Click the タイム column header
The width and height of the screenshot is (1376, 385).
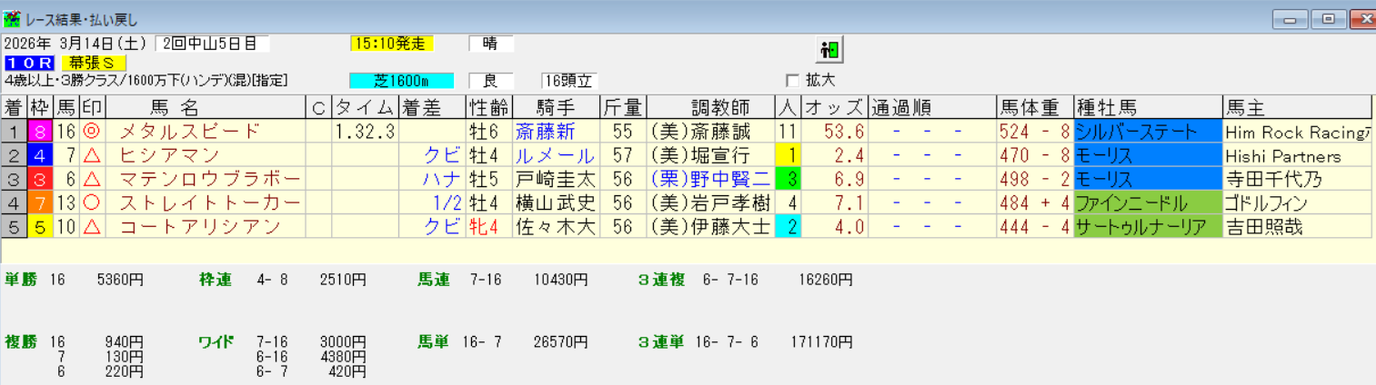click(365, 108)
